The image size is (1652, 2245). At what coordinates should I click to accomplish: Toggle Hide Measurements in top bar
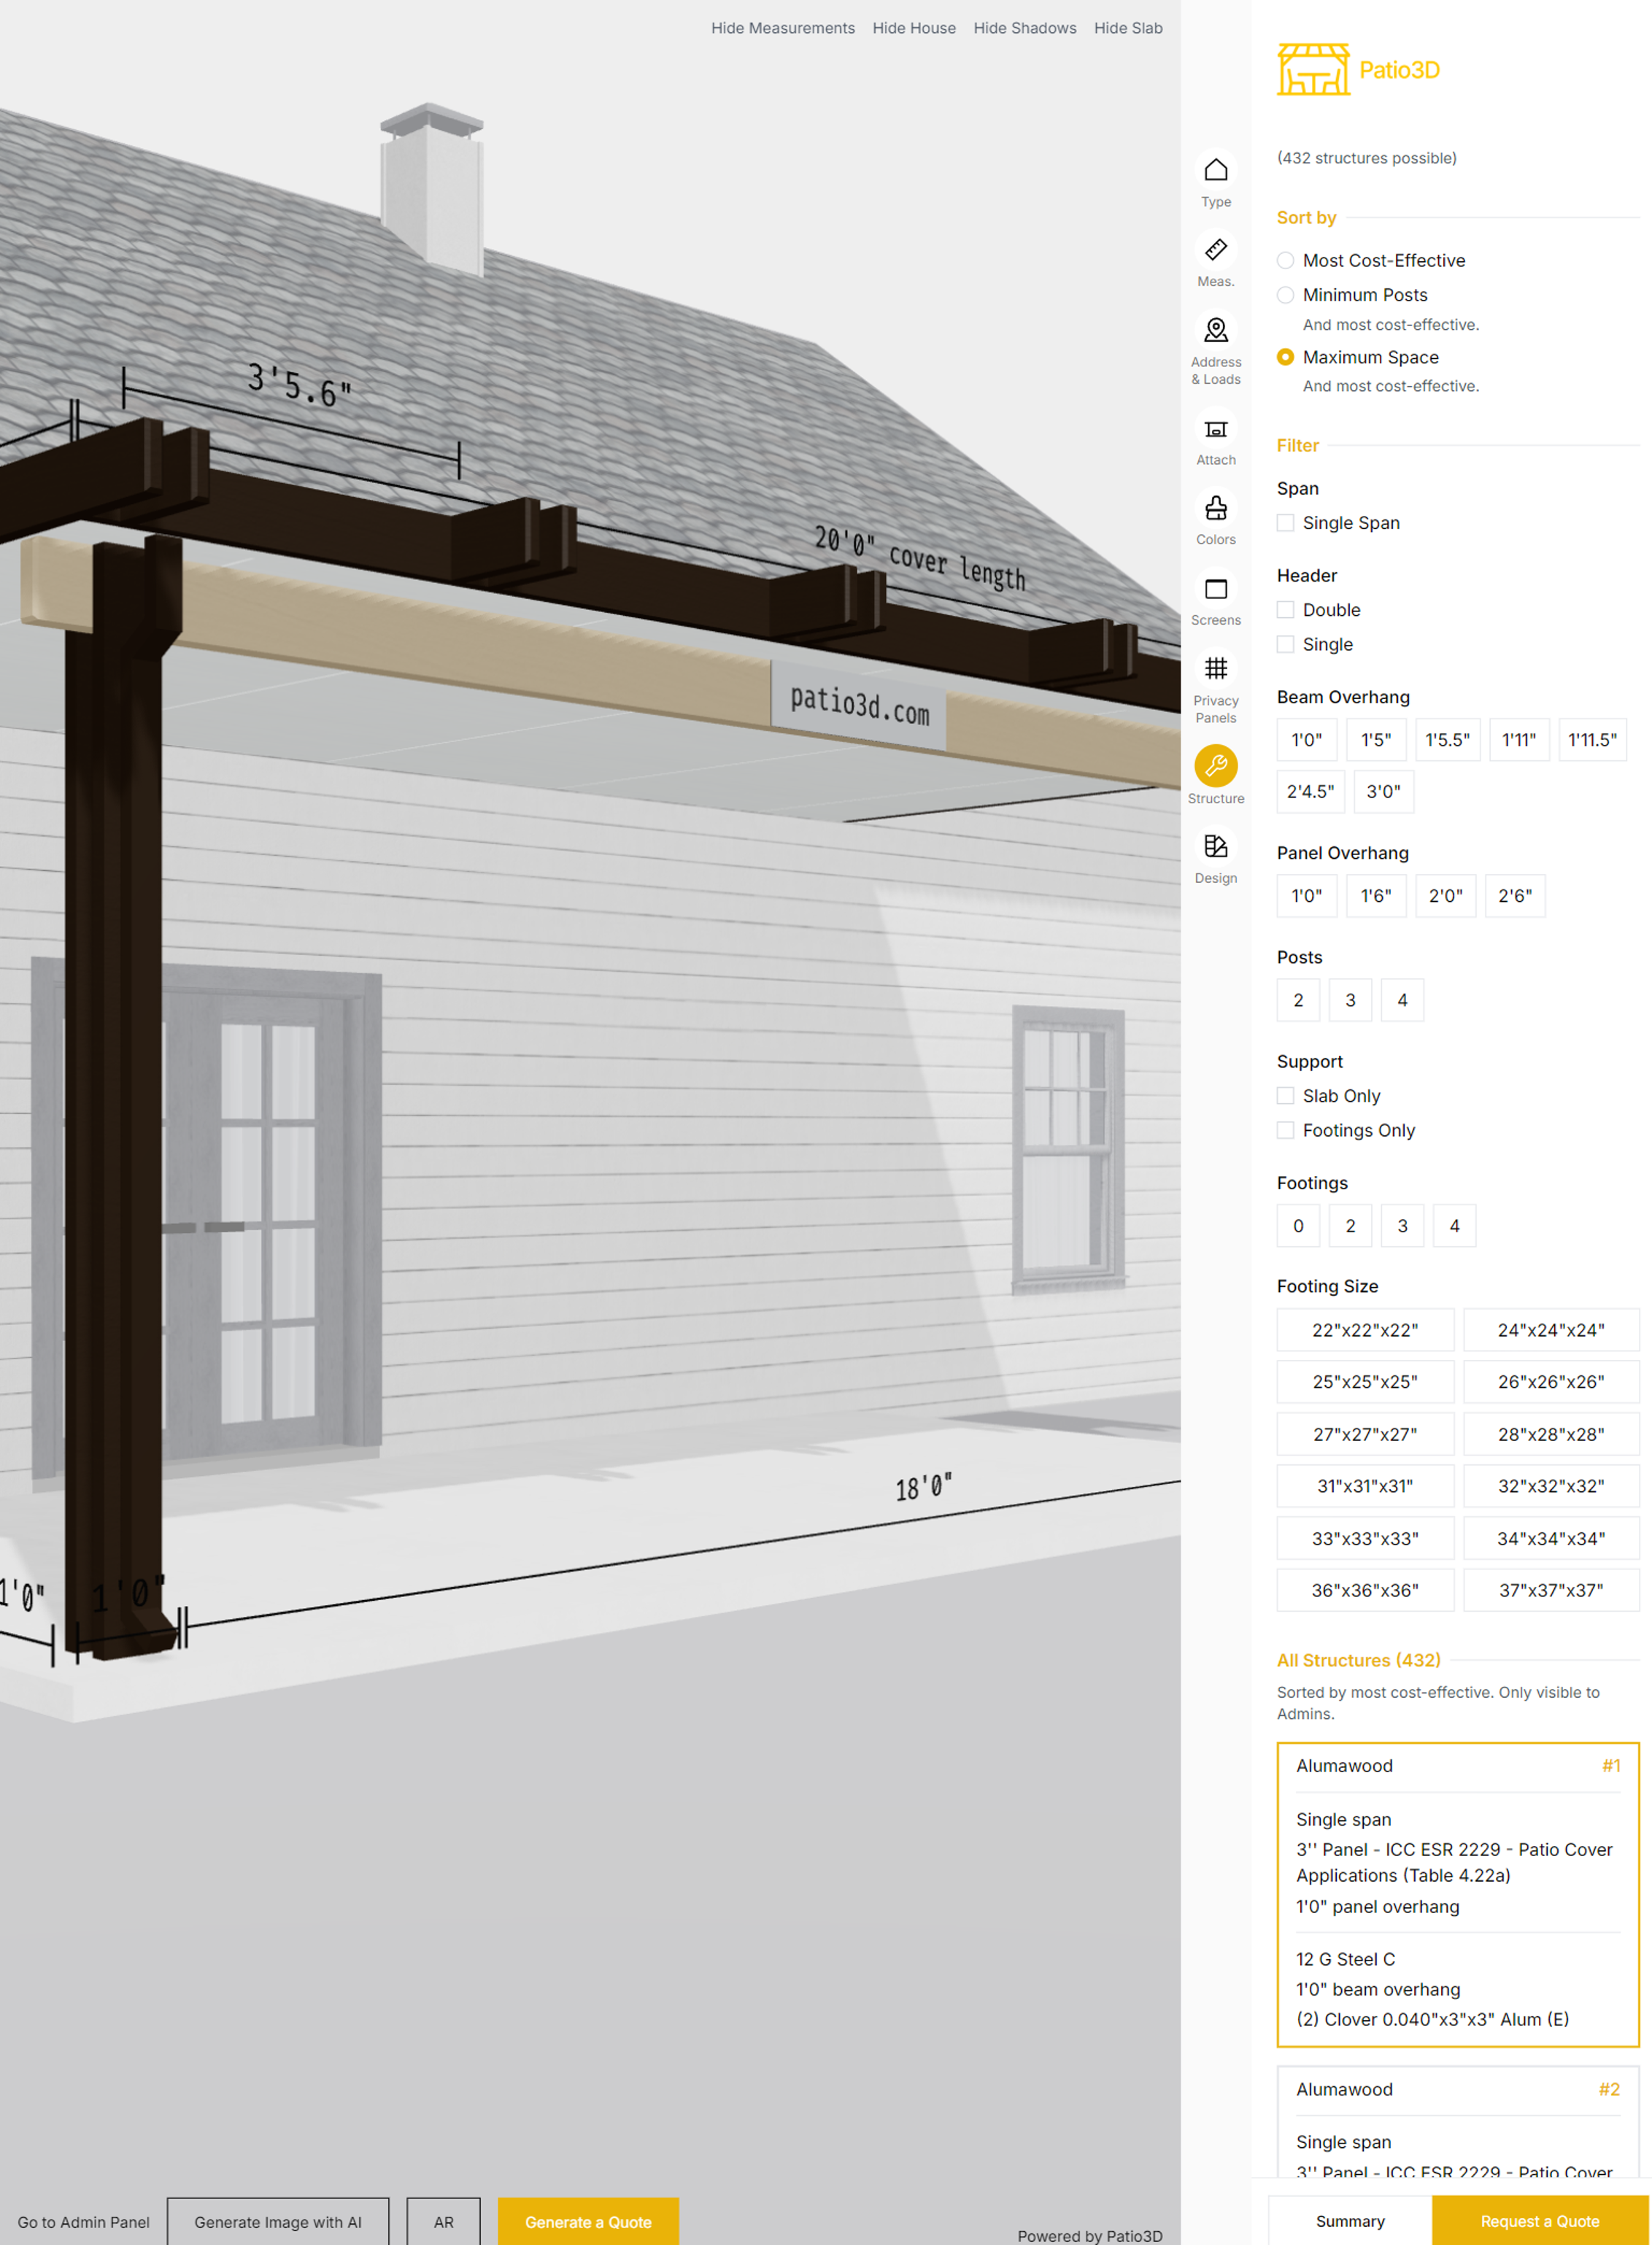782,28
